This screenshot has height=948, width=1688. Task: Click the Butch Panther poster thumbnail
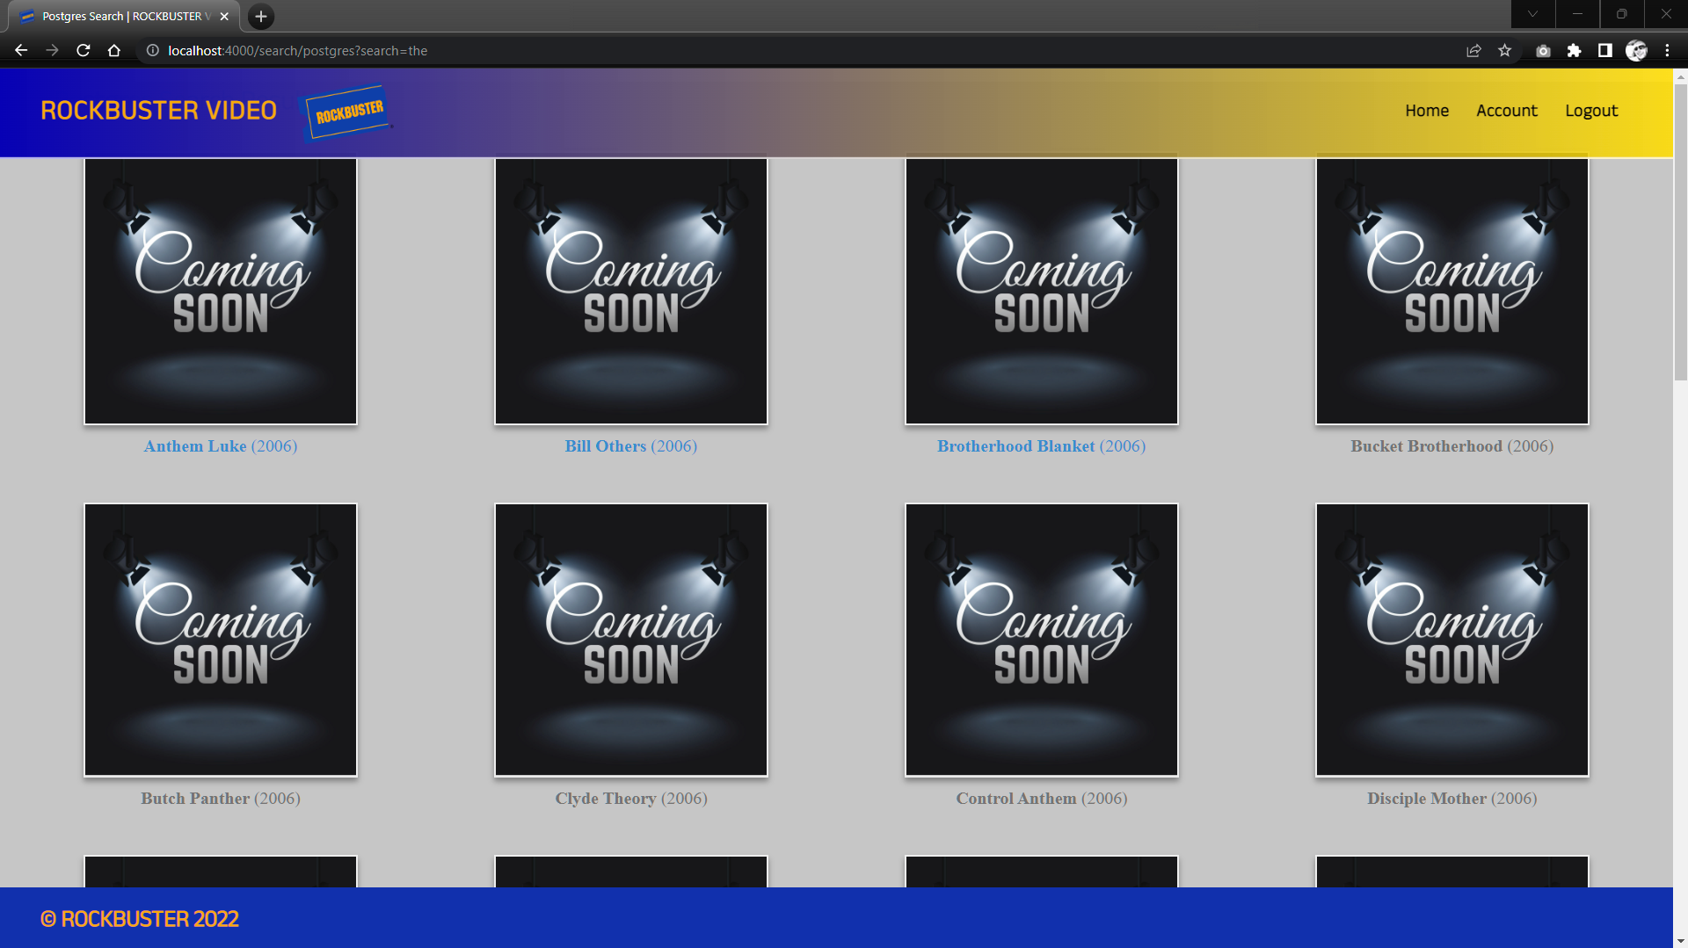[221, 640]
